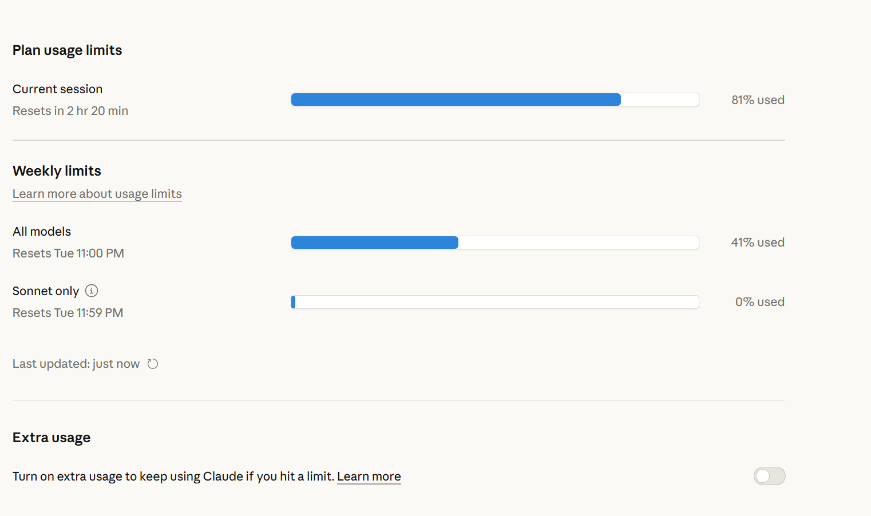Enable the extra usage toggle

[x=769, y=476]
